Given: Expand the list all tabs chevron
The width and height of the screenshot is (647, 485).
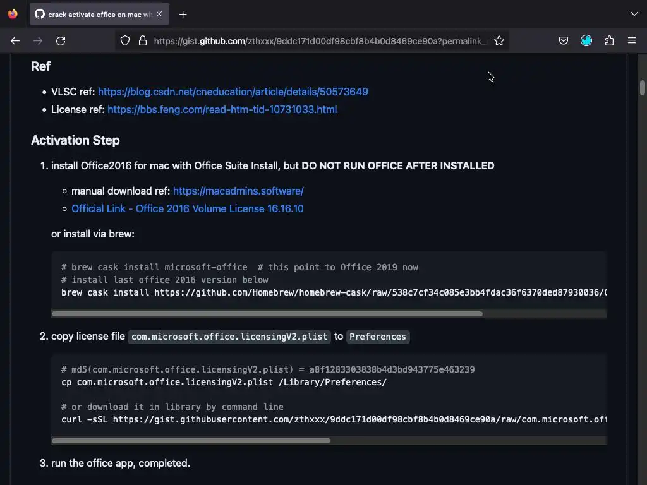Looking at the screenshot, I should pyautogui.click(x=634, y=14).
